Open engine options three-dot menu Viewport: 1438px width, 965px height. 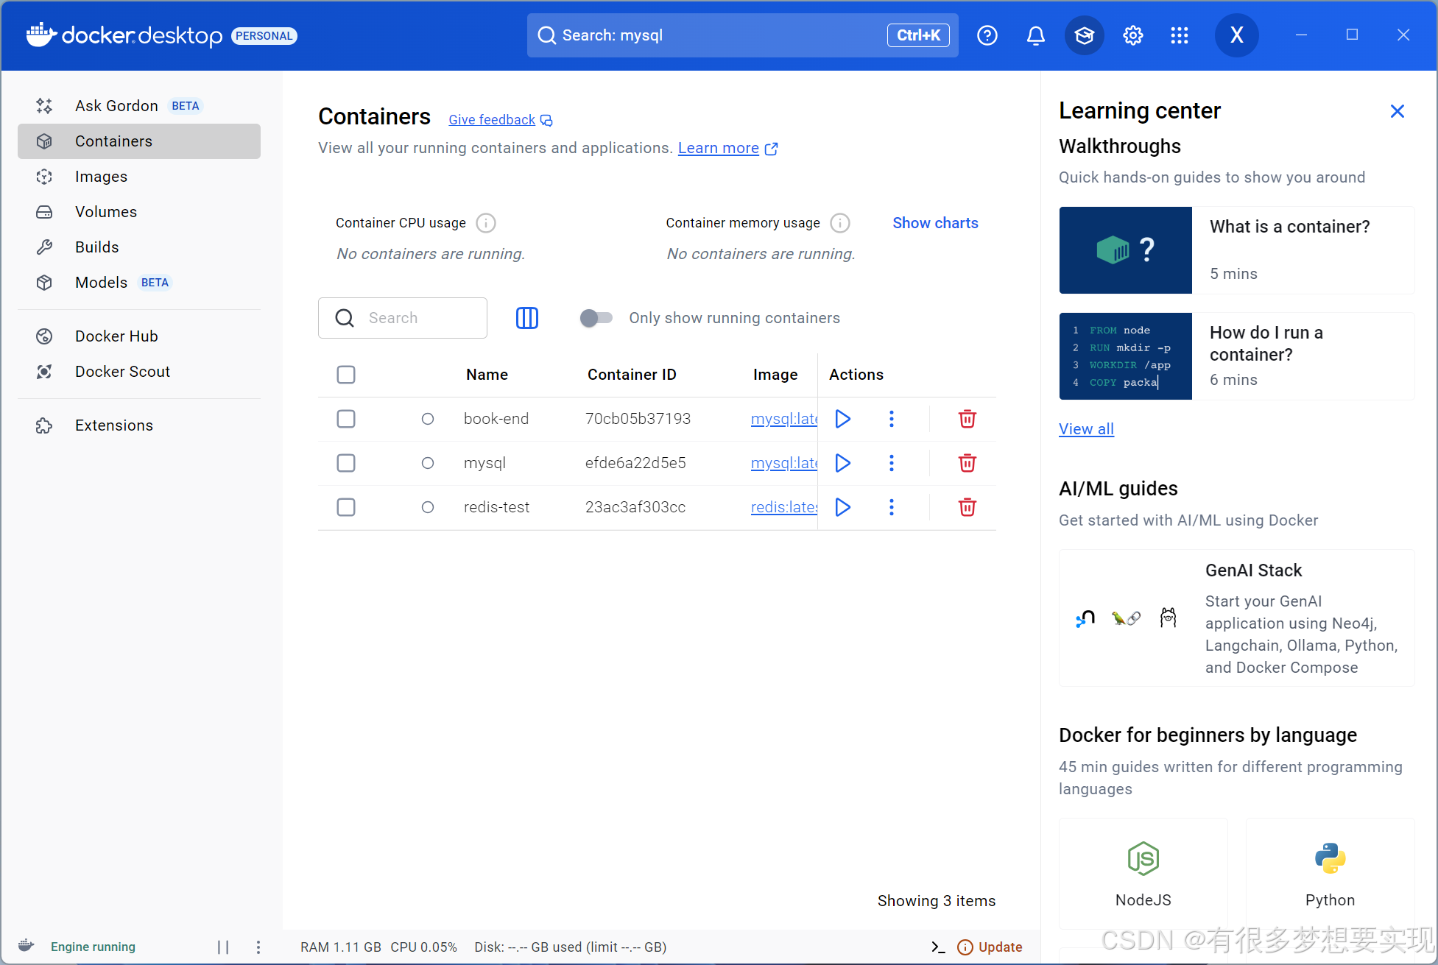pos(258,947)
